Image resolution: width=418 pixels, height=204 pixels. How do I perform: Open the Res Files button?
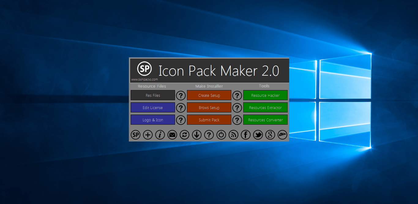pyautogui.click(x=153, y=95)
